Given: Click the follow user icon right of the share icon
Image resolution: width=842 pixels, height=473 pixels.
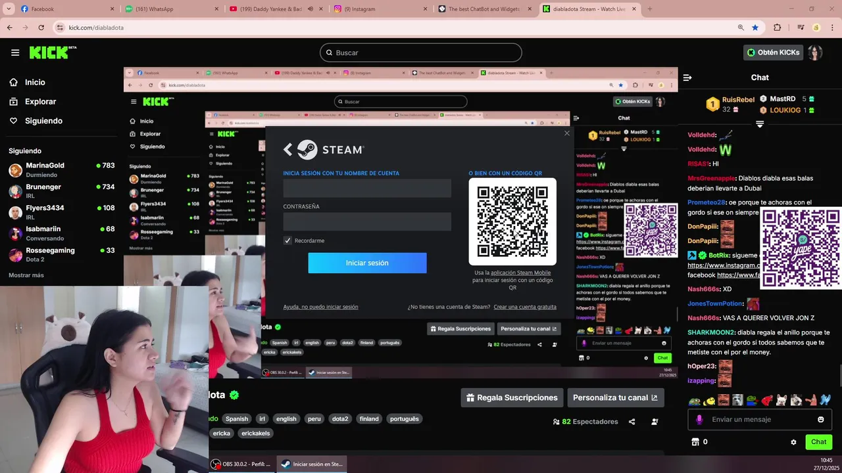Looking at the screenshot, I should pyautogui.click(x=655, y=422).
